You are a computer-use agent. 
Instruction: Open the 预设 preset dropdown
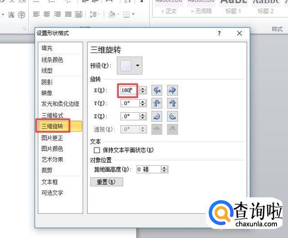pyautogui.click(x=137, y=66)
